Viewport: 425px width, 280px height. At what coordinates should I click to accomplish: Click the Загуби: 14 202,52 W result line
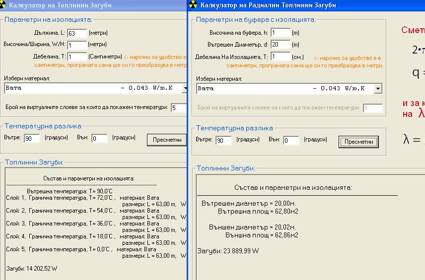(x=32, y=269)
